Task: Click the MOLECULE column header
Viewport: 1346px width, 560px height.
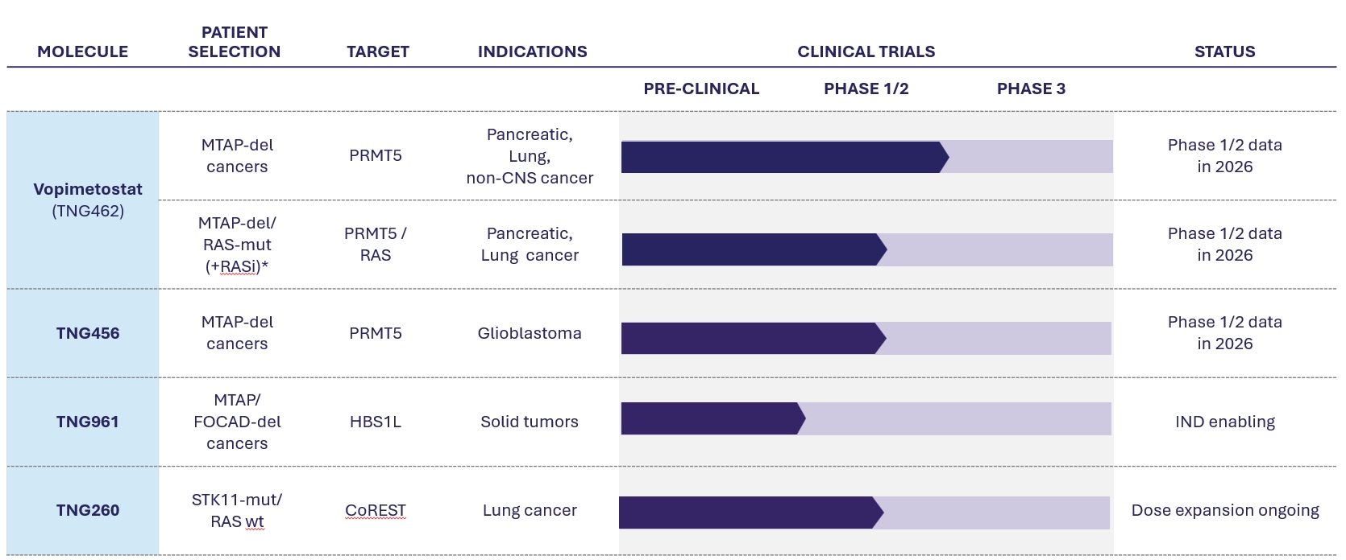Action: [82, 51]
